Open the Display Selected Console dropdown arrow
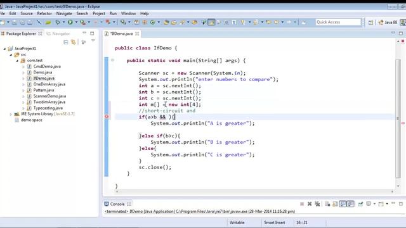Image resolution: width=406 pixels, height=228 pixels. (x=374, y=204)
